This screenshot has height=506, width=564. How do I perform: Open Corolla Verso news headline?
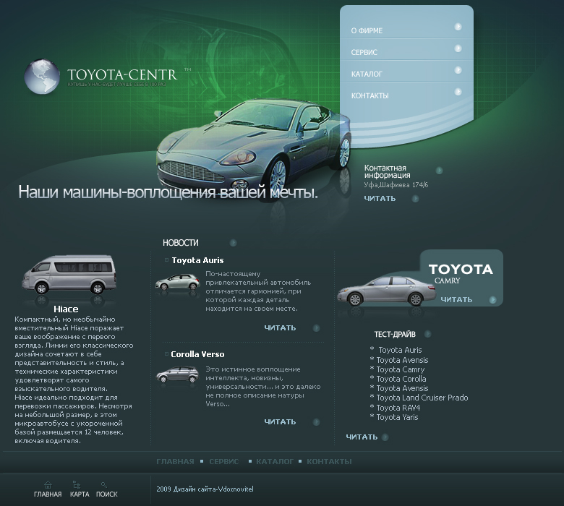(197, 354)
